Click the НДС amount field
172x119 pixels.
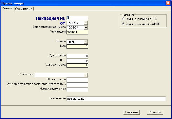(x=77, y=61)
